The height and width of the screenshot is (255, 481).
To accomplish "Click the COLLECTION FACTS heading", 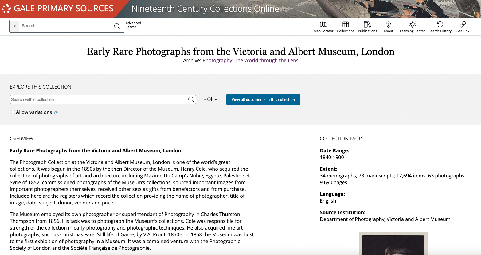I will pyautogui.click(x=342, y=139).
